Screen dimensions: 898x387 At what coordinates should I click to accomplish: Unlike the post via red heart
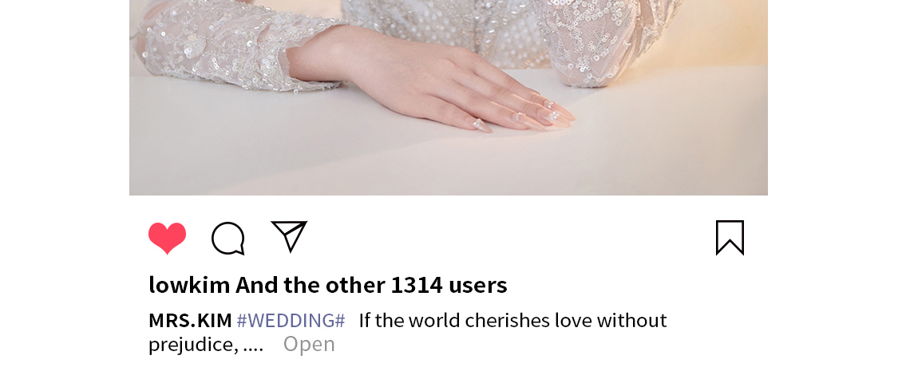click(x=168, y=238)
